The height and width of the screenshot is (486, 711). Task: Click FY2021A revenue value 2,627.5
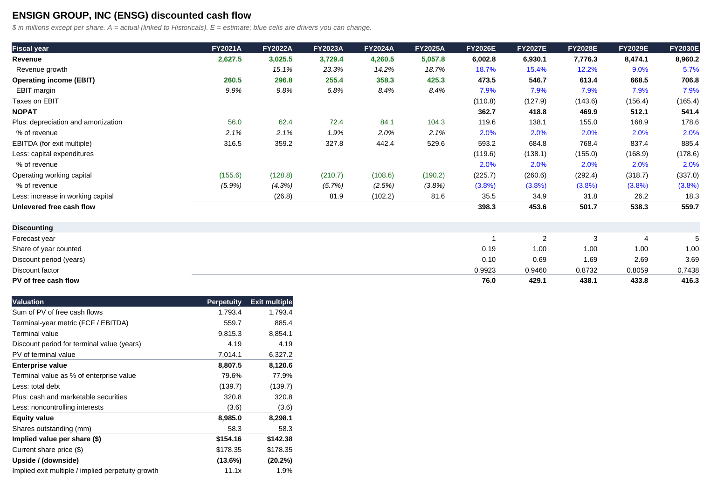click(x=230, y=59)
